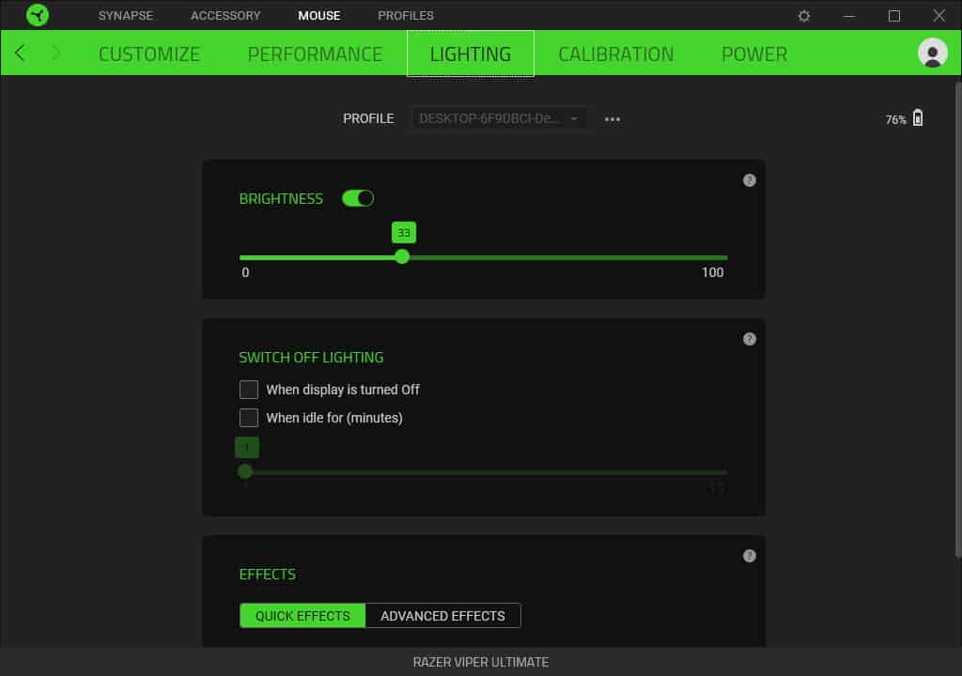Open profile options via the ellipsis icon
The width and height of the screenshot is (962, 676).
pos(612,118)
